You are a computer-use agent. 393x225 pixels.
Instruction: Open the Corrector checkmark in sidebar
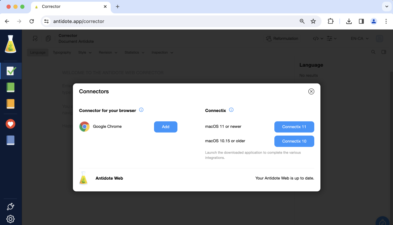tap(11, 71)
